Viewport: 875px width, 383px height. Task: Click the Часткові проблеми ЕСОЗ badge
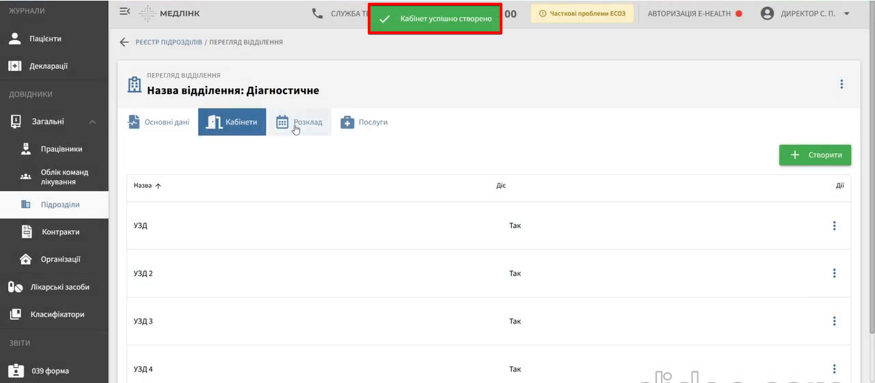tap(582, 14)
